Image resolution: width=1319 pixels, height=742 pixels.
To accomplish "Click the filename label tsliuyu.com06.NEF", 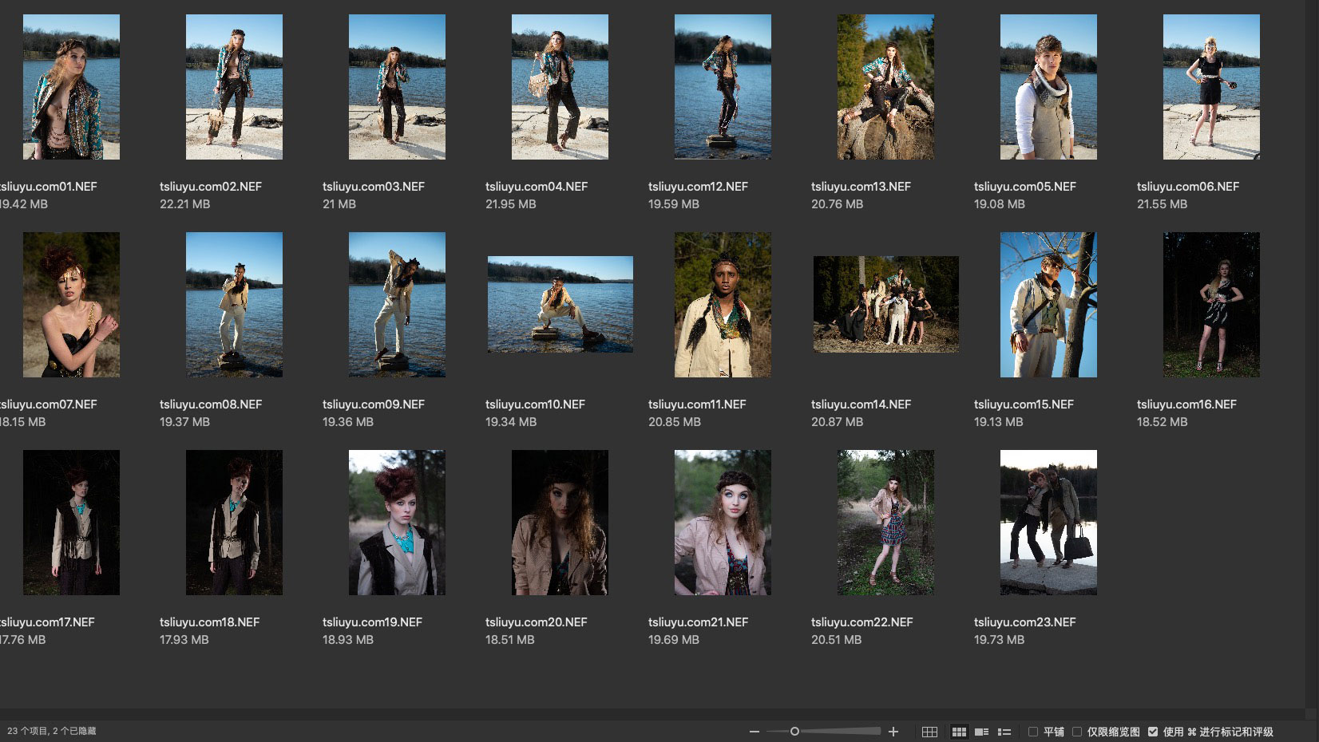I will [1187, 187].
